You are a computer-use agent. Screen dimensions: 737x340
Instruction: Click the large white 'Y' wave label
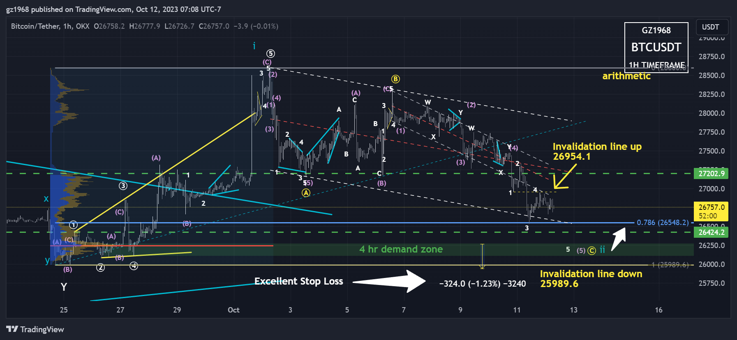64,287
